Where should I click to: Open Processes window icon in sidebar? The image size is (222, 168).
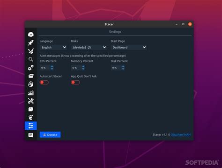[x=31, y=76]
